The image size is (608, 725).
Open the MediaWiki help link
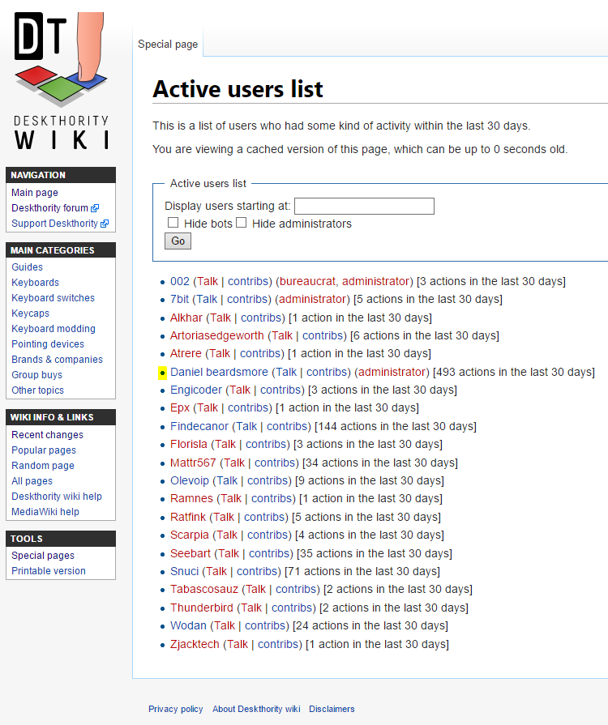45,512
